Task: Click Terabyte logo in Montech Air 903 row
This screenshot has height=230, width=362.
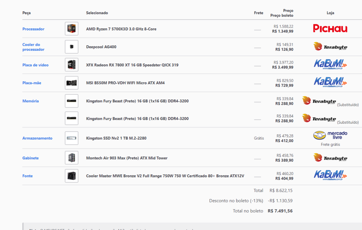Action: tap(330, 158)
